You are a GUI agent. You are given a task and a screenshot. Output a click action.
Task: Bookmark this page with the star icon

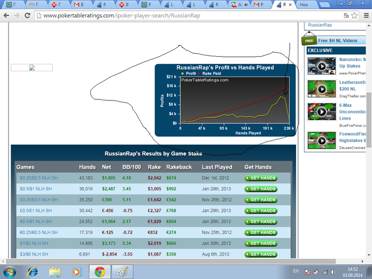[354, 15]
